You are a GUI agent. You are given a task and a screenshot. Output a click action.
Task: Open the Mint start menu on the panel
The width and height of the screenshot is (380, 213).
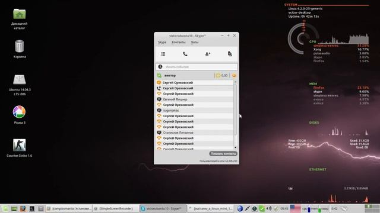[x=5, y=208]
